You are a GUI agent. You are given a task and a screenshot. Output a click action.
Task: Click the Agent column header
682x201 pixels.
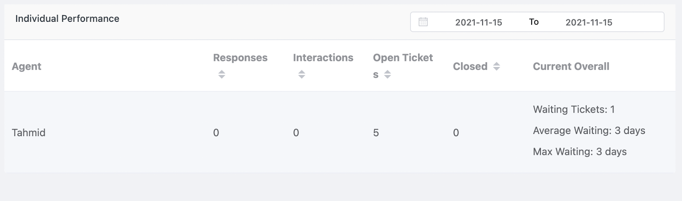click(x=26, y=66)
